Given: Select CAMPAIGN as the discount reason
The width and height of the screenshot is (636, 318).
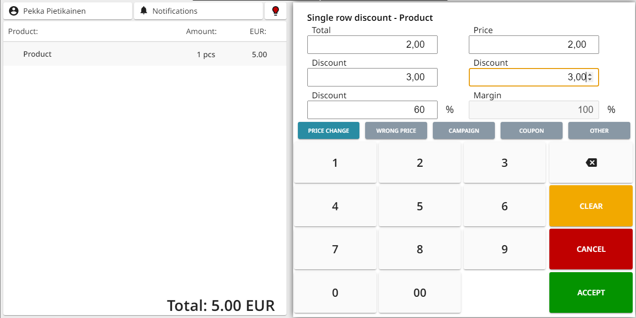Looking at the screenshot, I should [464, 130].
